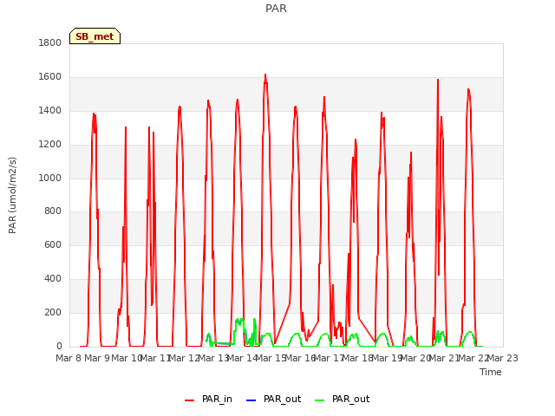Click the red PAR_in peak above 1600
The image size is (555, 416).
[x=265, y=75]
